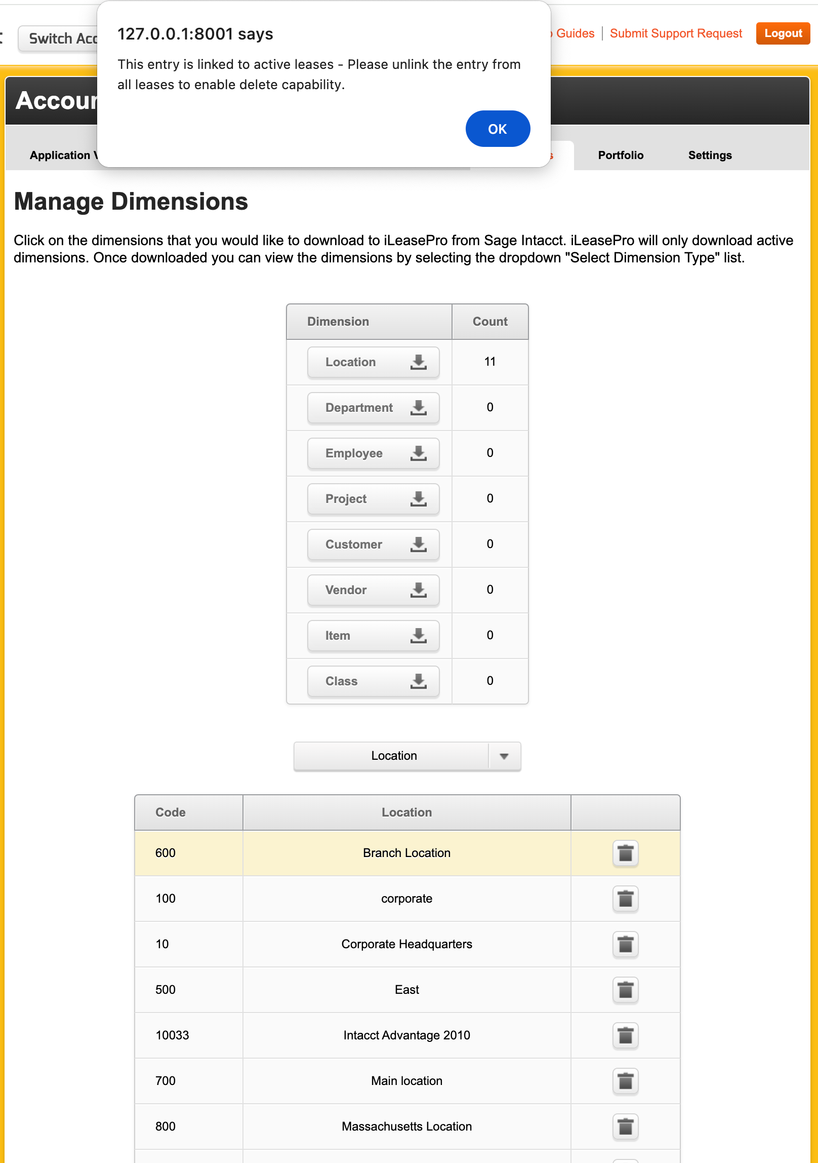This screenshot has width=818, height=1163.
Task: Delete the corporate location entry
Action: click(625, 899)
